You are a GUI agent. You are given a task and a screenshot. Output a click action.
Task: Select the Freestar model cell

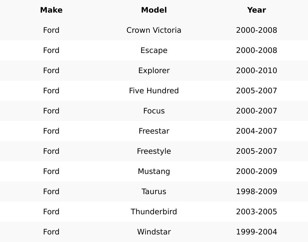154,131
